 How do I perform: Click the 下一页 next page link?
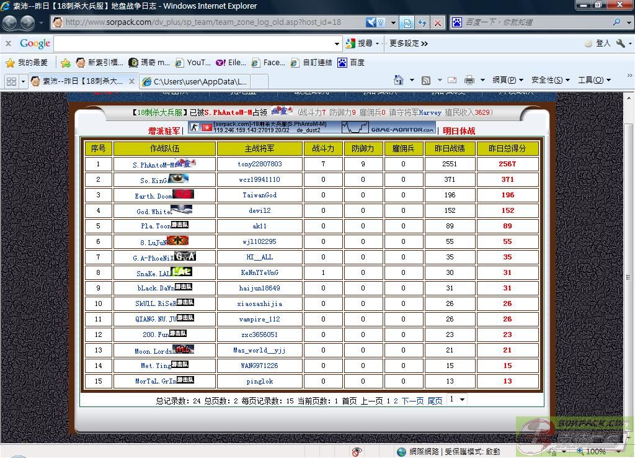412,401
